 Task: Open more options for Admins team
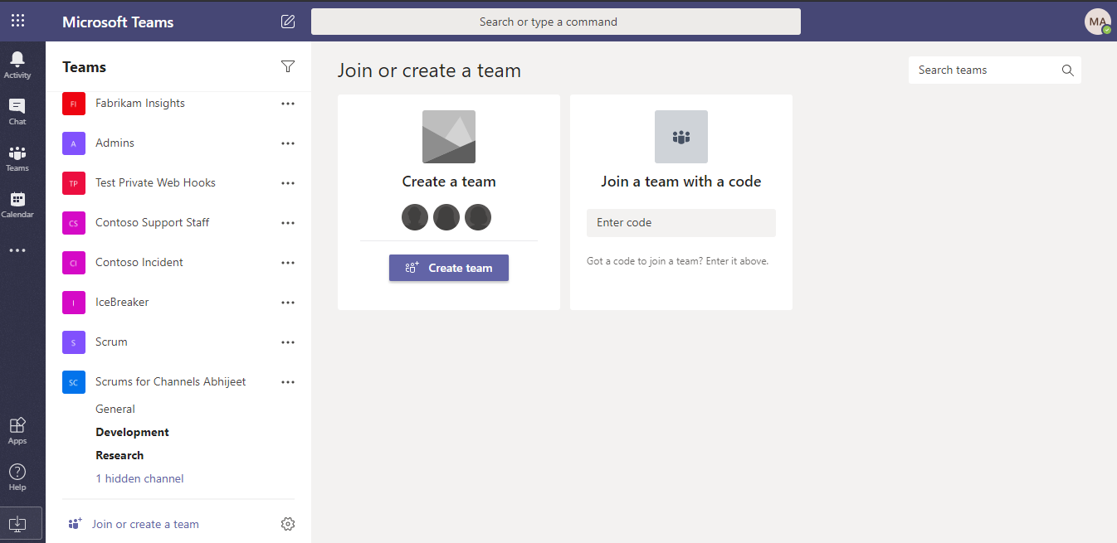288,143
